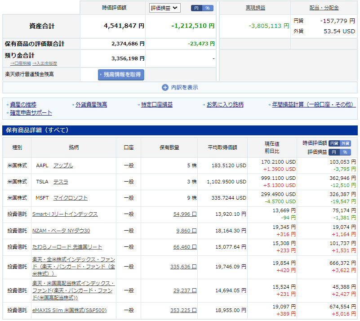Click the 口座明細 link under 預り金合計

tap(21, 64)
